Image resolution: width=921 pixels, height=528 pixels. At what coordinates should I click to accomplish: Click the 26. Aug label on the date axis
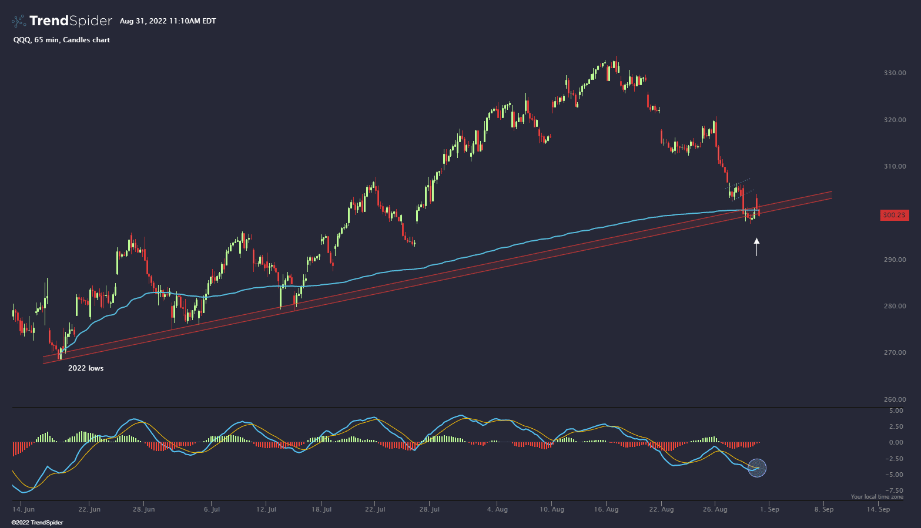point(714,509)
